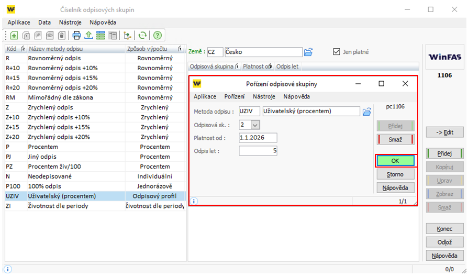The height and width of the screenshot is (277, 468).
Task: Expand the 'Odpisová sk.' dropdown
Action: point(255,125)
